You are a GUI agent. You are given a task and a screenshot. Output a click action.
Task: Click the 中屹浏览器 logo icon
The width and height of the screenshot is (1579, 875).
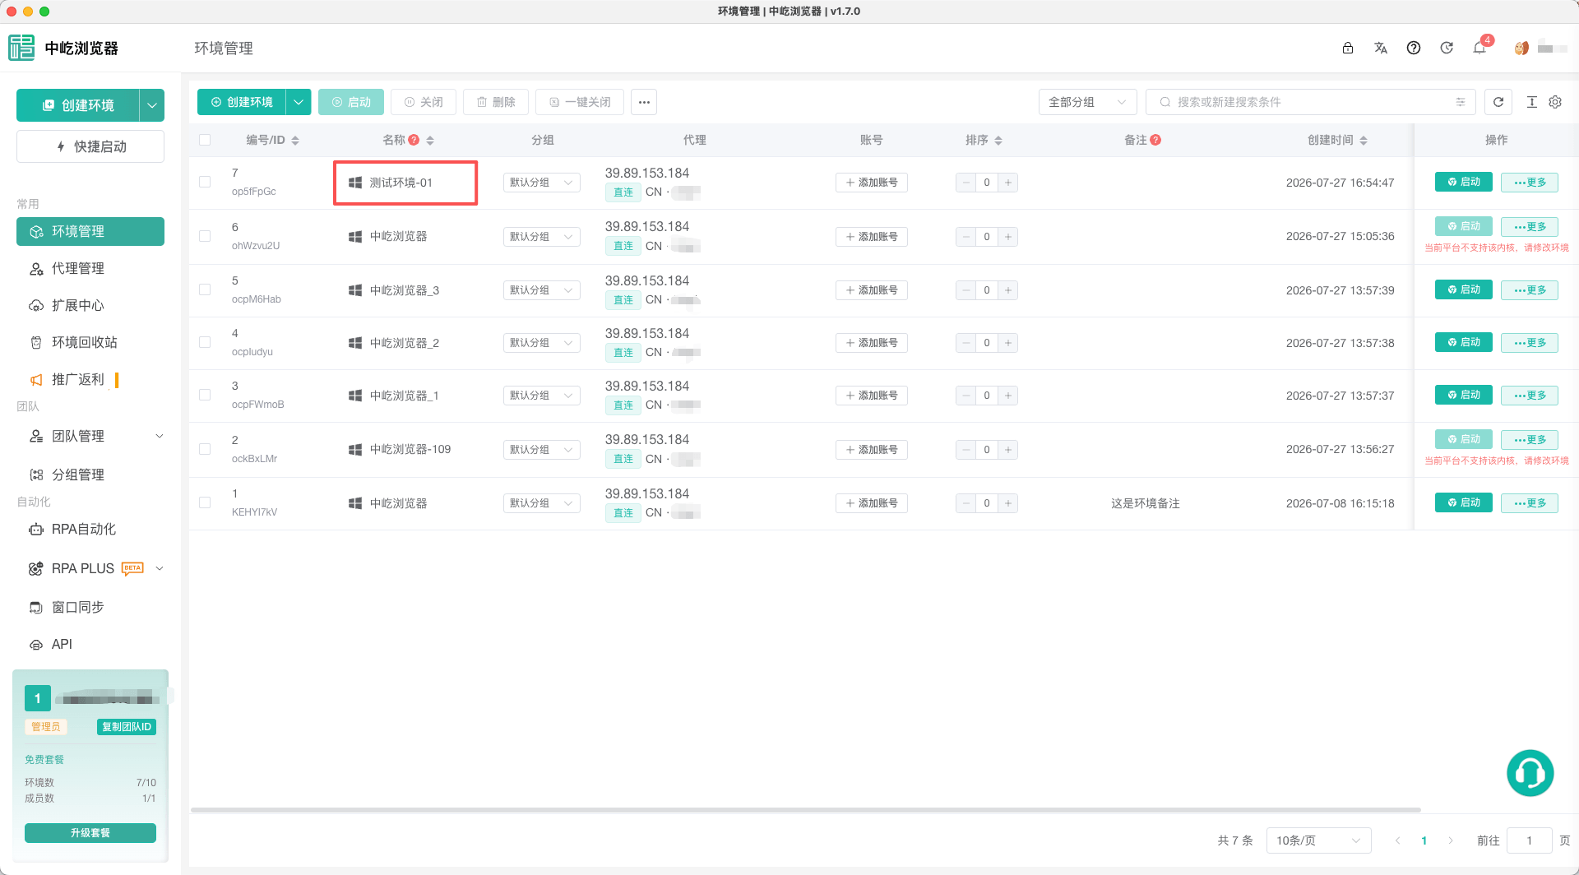[21, 48]
